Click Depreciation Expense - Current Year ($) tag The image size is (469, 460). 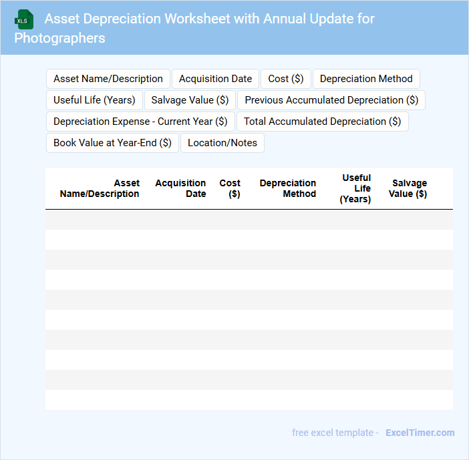140,122
